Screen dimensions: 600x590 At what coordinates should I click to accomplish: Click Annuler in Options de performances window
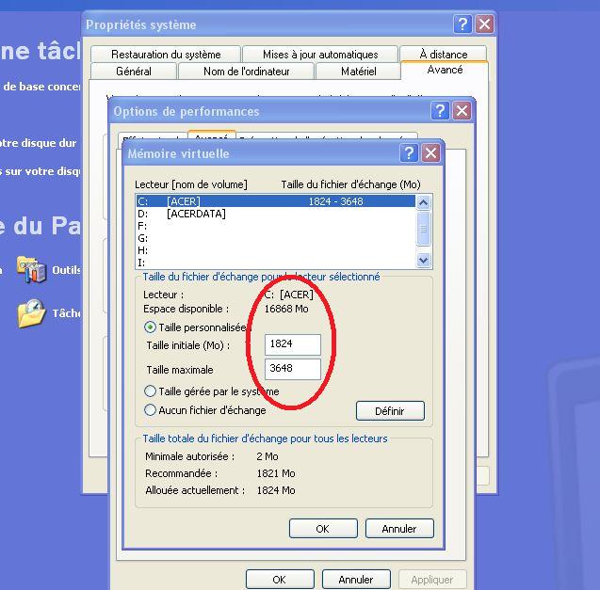356,580
